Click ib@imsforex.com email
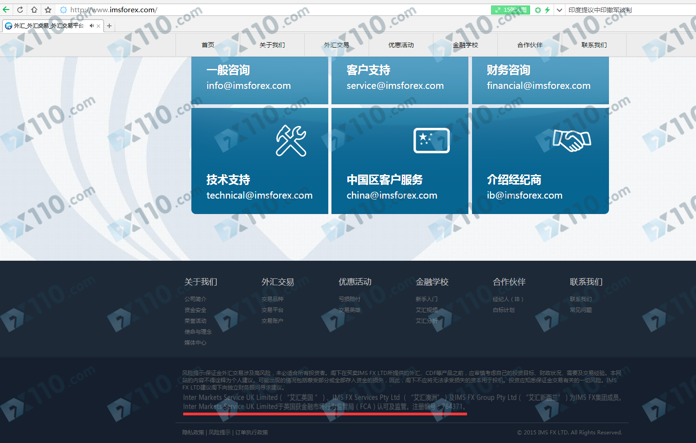Image resolution: width=696 pixels, height=443 pixels. tap(525, 195)
